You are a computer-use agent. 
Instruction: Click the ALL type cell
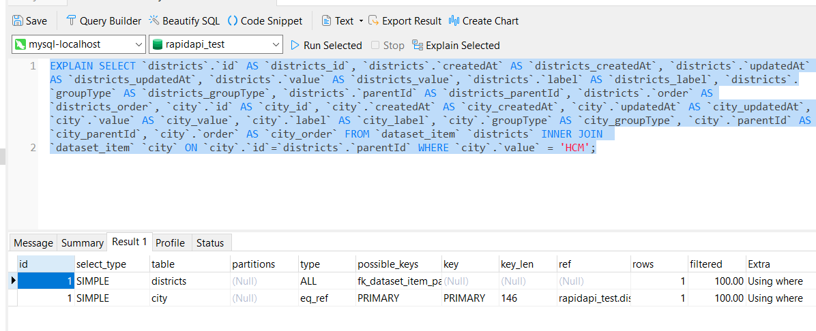click(x=327, y=281)
